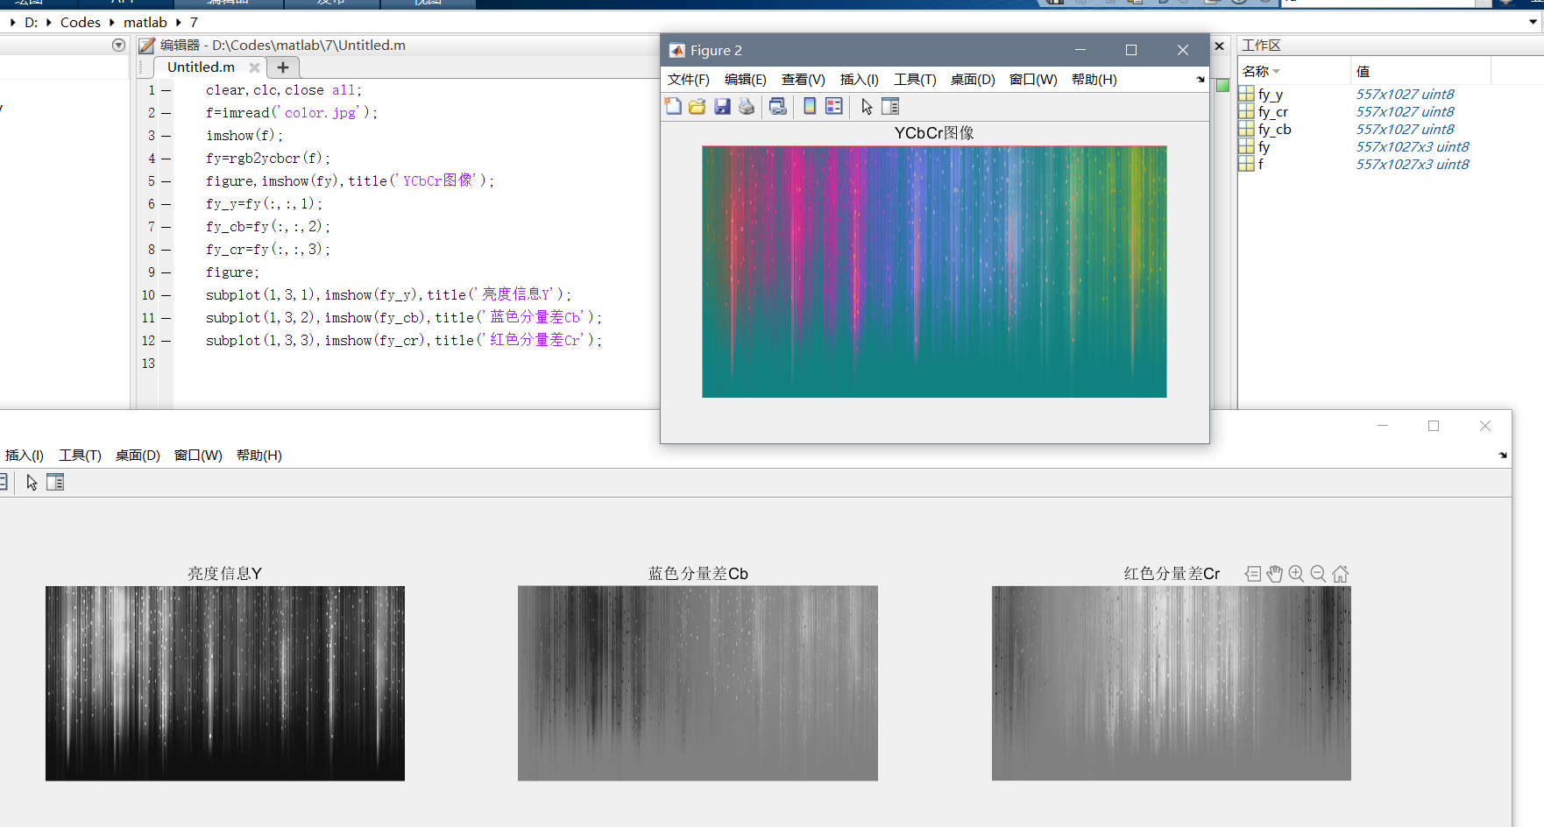Expand the matlab breadcrumb folder arrow
Screen dimensions: 1544x827
[177, 22]
